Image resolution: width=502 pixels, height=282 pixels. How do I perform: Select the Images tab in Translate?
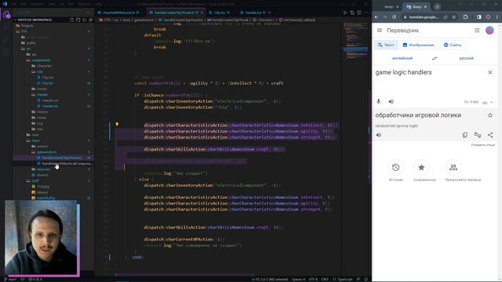(418, 45)
